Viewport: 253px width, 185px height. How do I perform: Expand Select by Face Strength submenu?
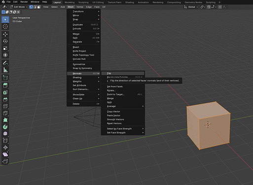pyautogui.click(x=123, y=129)
